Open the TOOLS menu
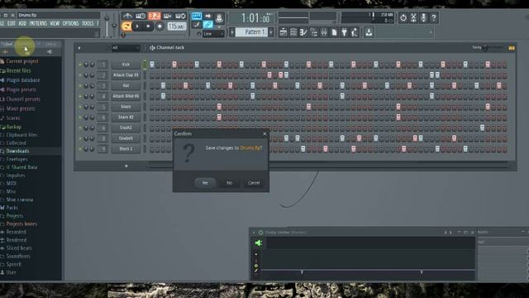The height and width of the screenshot is (298, 529). [88, 23]
